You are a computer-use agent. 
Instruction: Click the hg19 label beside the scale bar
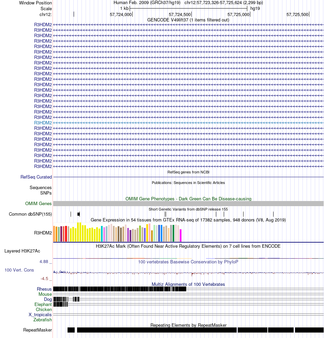click(255, 9)
